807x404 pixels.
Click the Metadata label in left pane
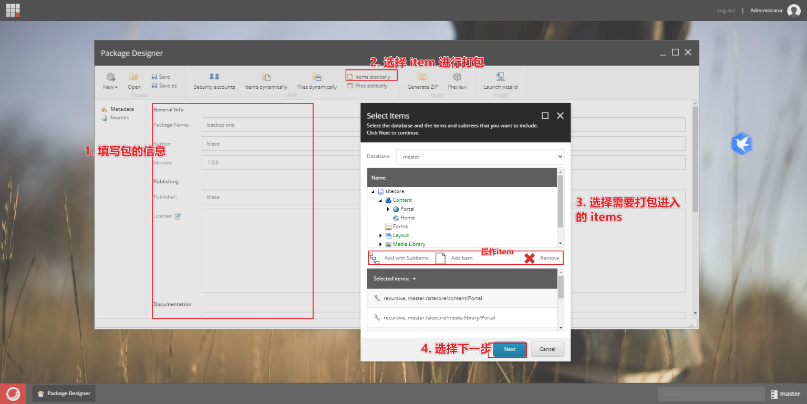[x=122, y=109]
